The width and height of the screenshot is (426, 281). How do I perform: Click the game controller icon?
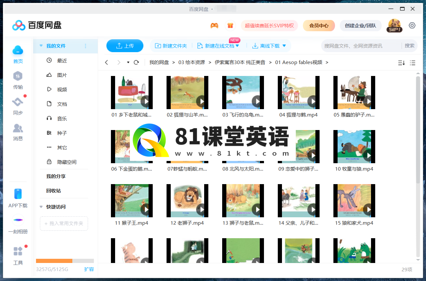(214, 25)
